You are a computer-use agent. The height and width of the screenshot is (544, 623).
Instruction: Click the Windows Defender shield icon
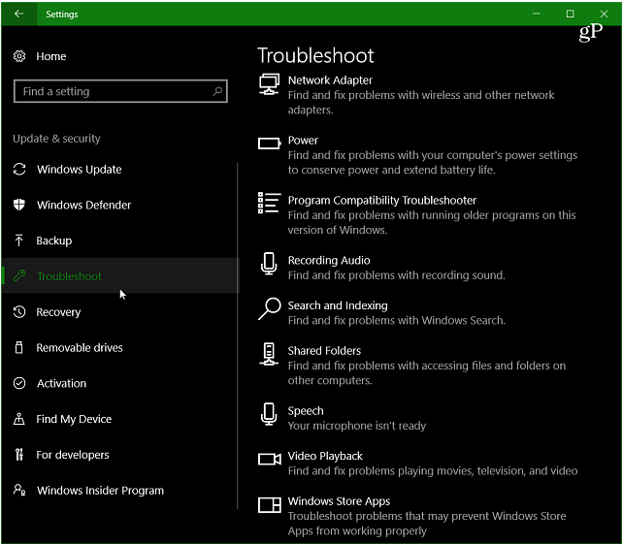tap(19, 205)
